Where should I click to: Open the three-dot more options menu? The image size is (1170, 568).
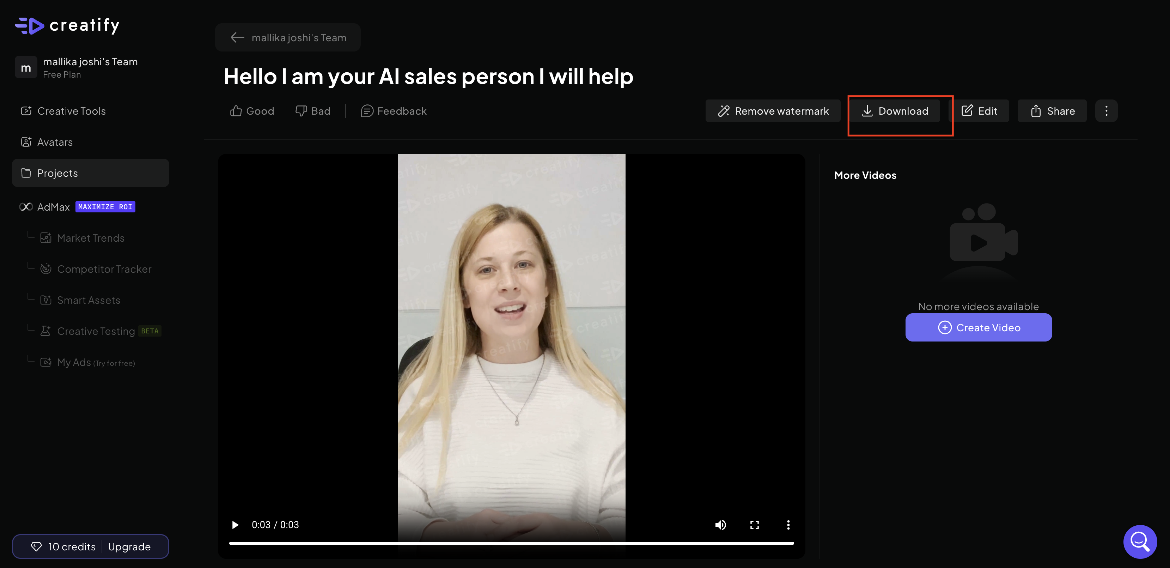[1107, 111]
